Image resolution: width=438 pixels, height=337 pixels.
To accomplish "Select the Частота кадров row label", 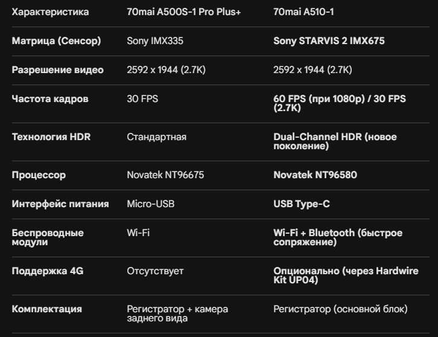I will pyautogui.click(x=50, y=98).
